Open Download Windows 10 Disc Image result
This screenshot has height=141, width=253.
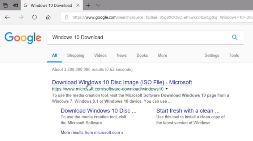(x=122, y=82)
